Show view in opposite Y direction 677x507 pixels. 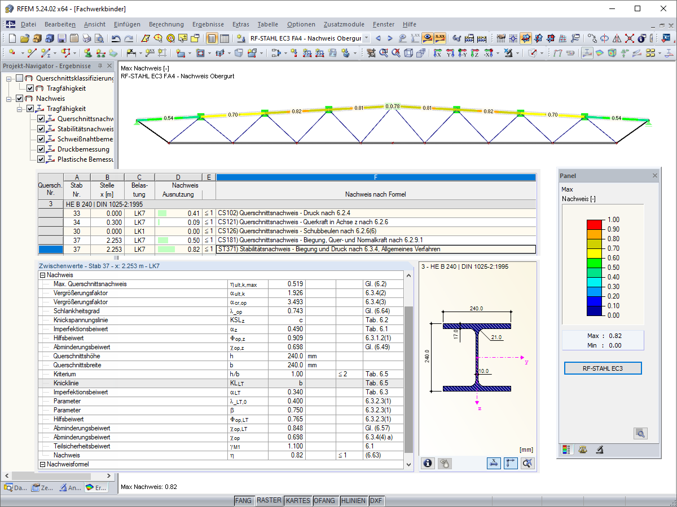pyautogui.click(x=463, y=53)
